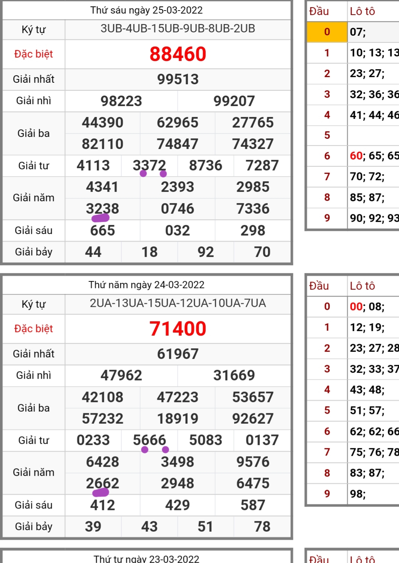
Task: Select the Giải tư number 4113
Action: [x=93, y=165]
